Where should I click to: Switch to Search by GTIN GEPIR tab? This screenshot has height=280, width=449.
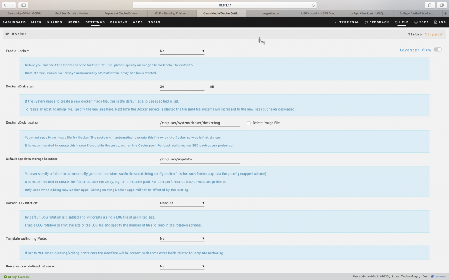point(24,13)
